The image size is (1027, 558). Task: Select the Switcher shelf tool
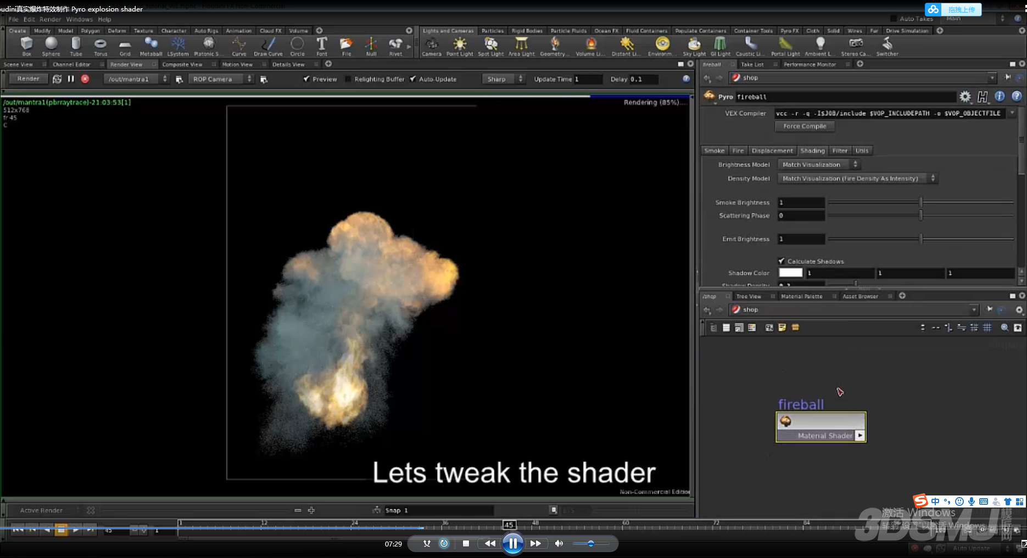tap(887, 46)
